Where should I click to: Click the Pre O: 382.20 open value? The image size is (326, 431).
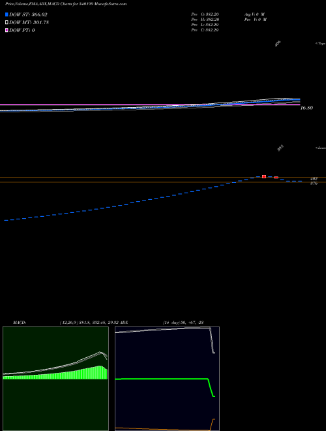click(x=205, y=14)
